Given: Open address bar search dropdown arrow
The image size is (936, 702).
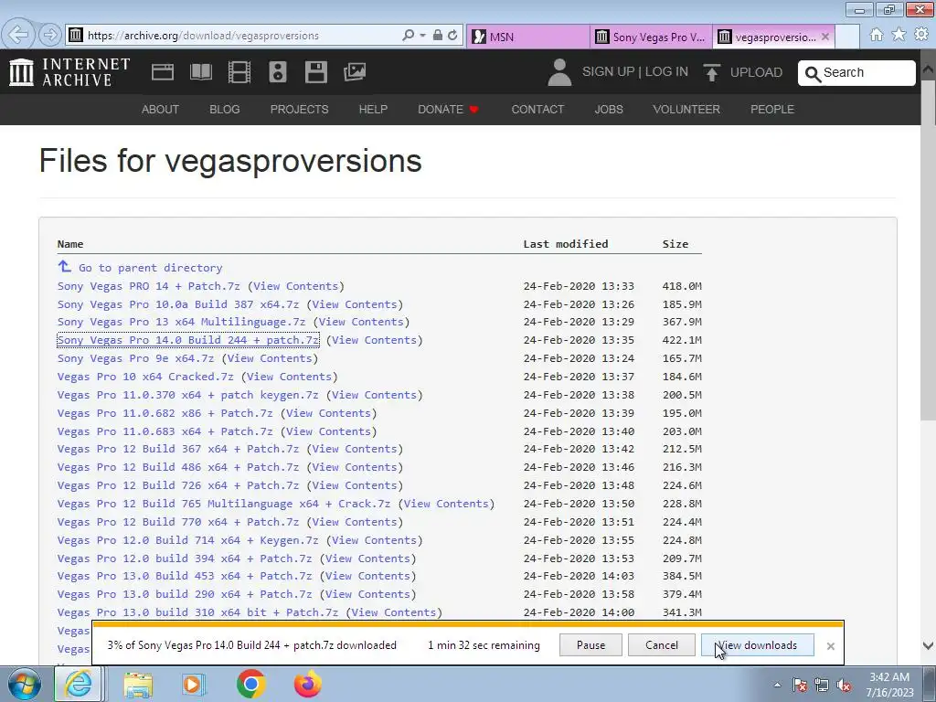Looking at the screenshot, I should click(x=422, y=36).
